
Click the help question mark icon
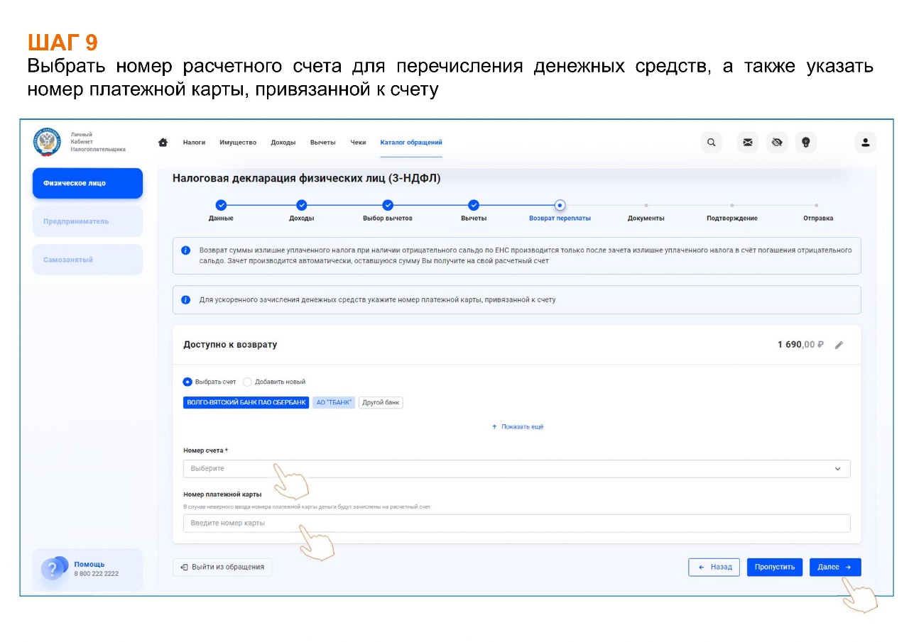point(53,569)
